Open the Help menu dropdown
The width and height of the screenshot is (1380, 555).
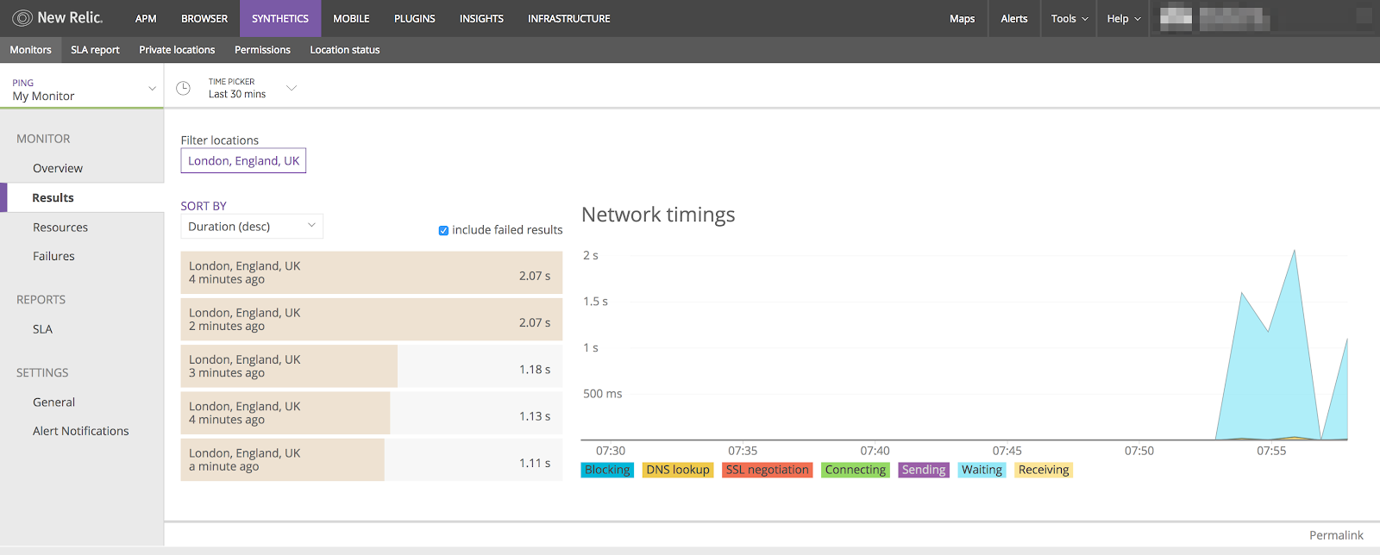[x=1124, y=18]
